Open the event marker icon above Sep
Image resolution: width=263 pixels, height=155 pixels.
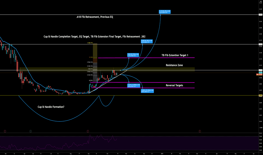(x=88, y=131)
